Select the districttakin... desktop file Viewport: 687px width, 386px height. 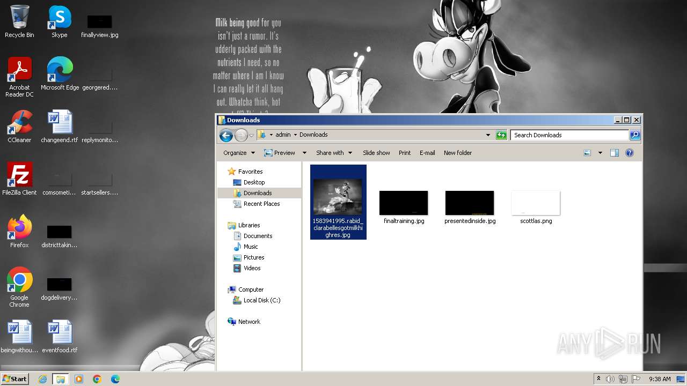point(60,235)
